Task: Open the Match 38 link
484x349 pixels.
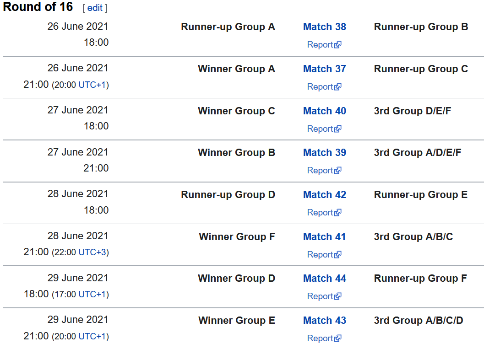Action: coord(324,27)
